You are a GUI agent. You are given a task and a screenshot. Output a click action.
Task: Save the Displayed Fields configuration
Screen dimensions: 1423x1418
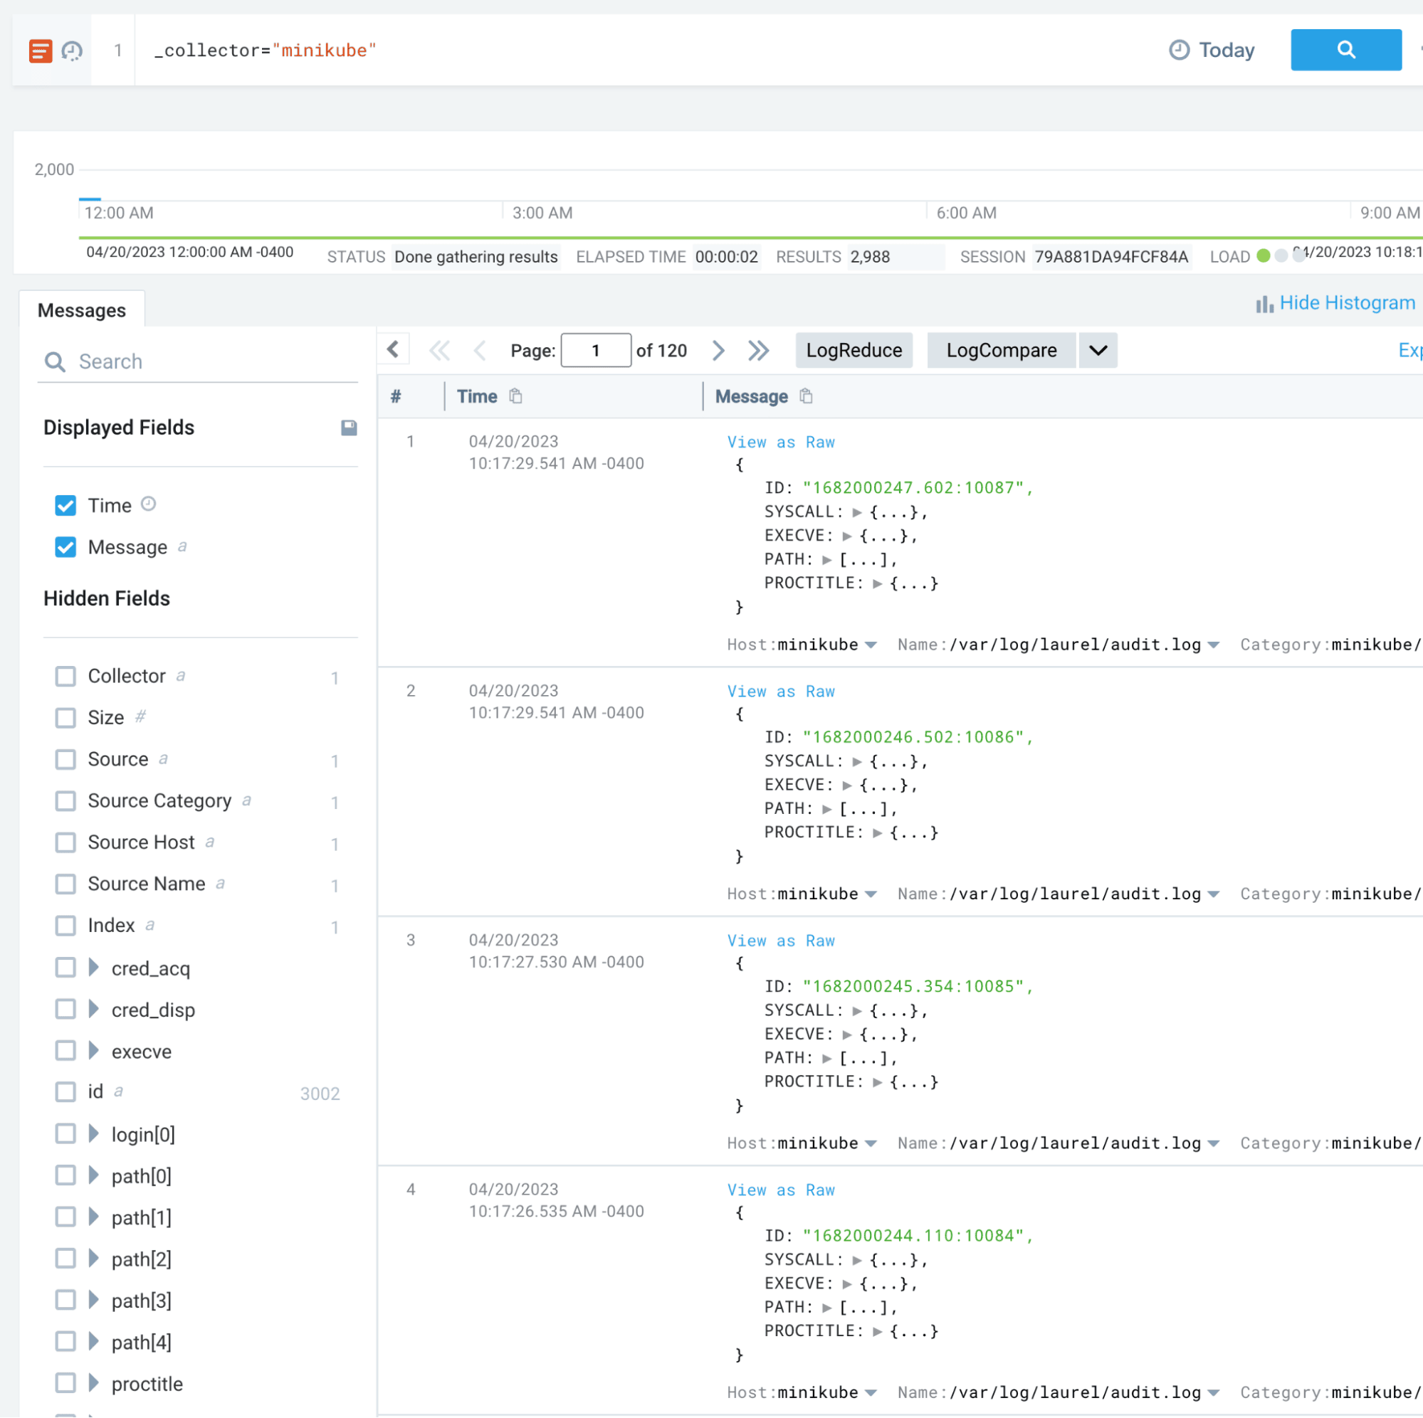348,428
